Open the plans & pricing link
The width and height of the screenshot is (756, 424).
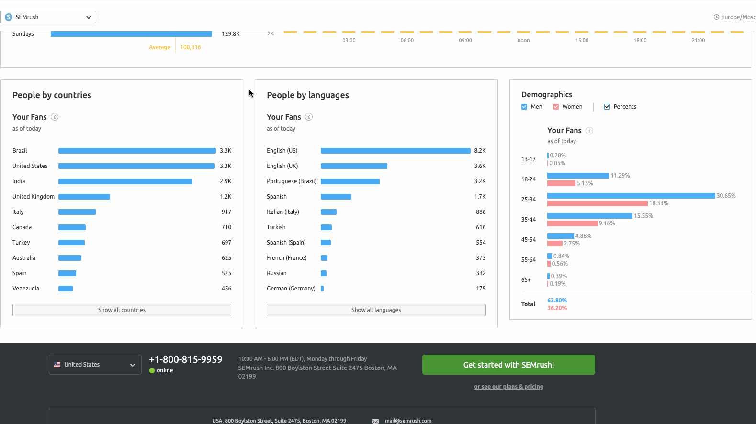tap(508, 387)
